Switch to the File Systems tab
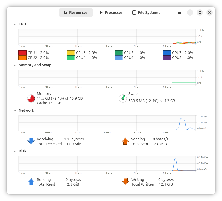Viewport: 222px width, 201px height. pos(146,13)
